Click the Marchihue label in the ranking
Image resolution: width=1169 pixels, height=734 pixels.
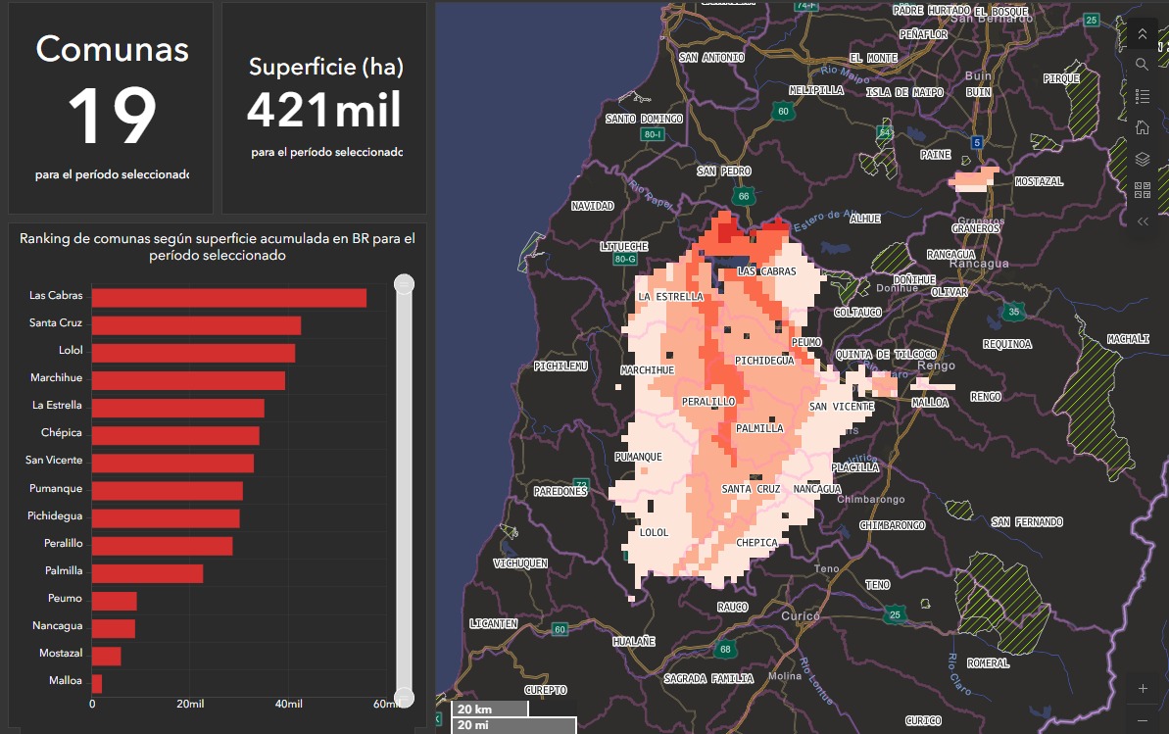click(56, 378)
